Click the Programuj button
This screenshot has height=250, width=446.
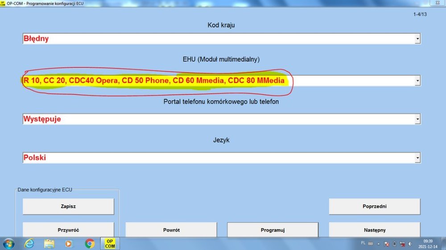pyautogui.click(x=273, y=230)
